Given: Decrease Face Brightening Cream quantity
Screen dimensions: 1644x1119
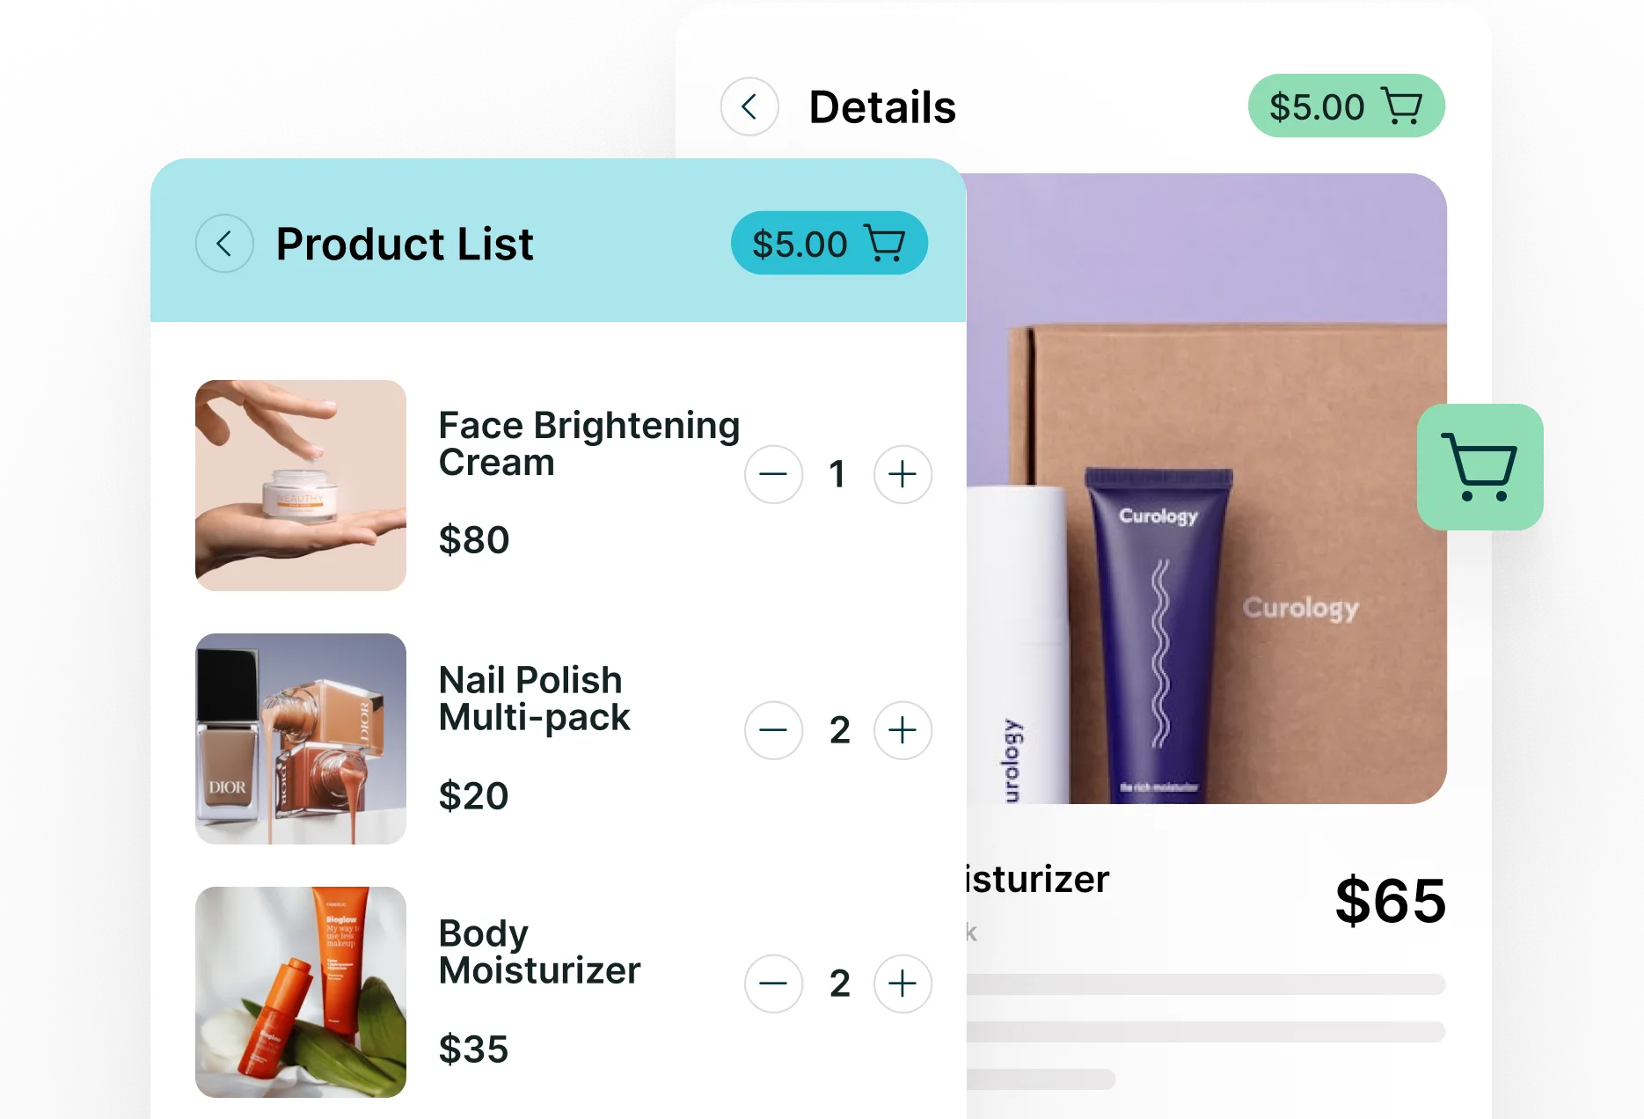Looking at the screenshot, I should 774,475.
